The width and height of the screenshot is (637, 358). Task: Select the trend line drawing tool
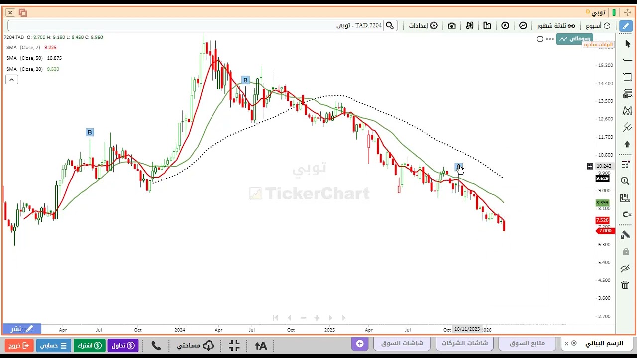coord(627,60)
